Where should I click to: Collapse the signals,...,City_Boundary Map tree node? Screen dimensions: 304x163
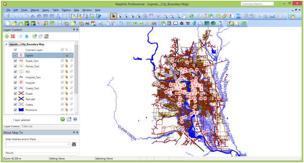click(x=6, y=45)
